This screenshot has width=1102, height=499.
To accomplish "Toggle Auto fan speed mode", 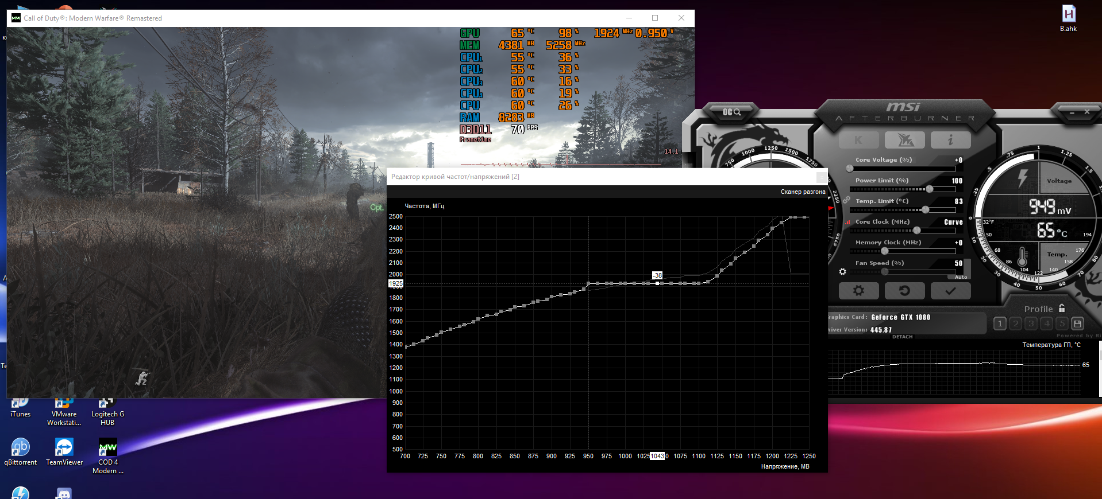I will point(961,277).
